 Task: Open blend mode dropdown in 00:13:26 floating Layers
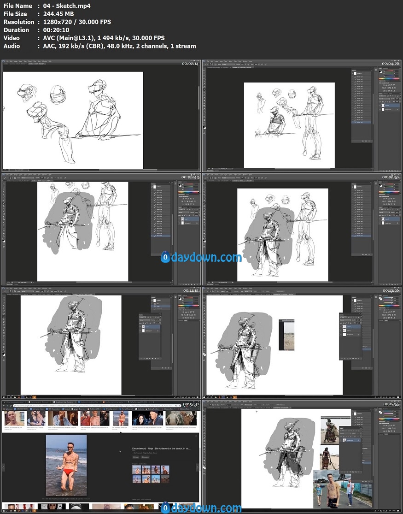[x=345, y=320]
